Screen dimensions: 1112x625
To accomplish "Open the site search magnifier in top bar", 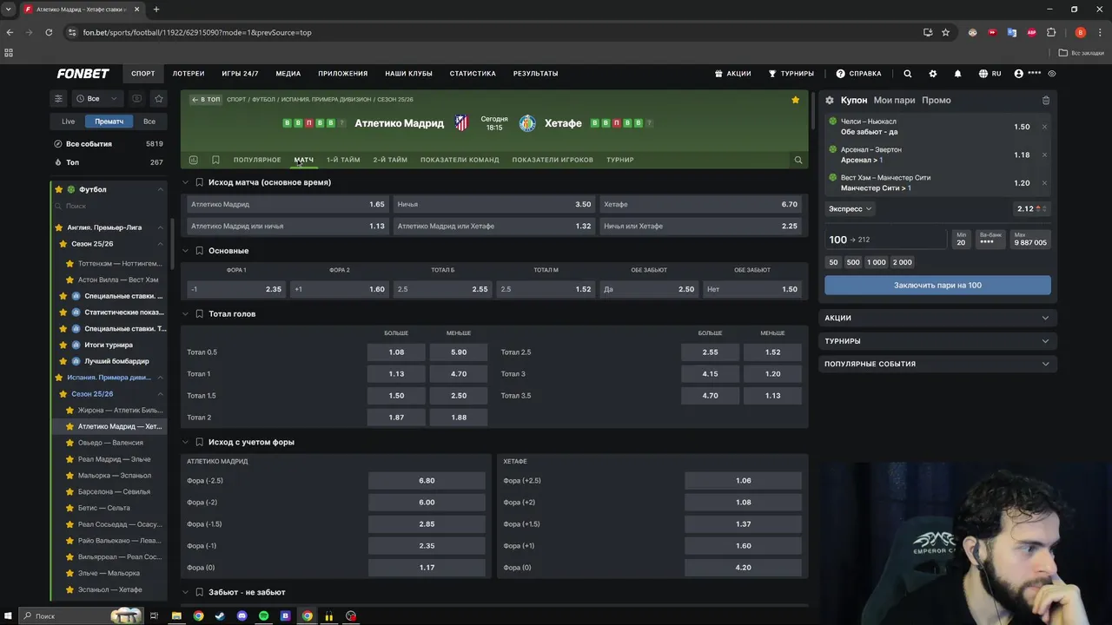I will (908, 74).
